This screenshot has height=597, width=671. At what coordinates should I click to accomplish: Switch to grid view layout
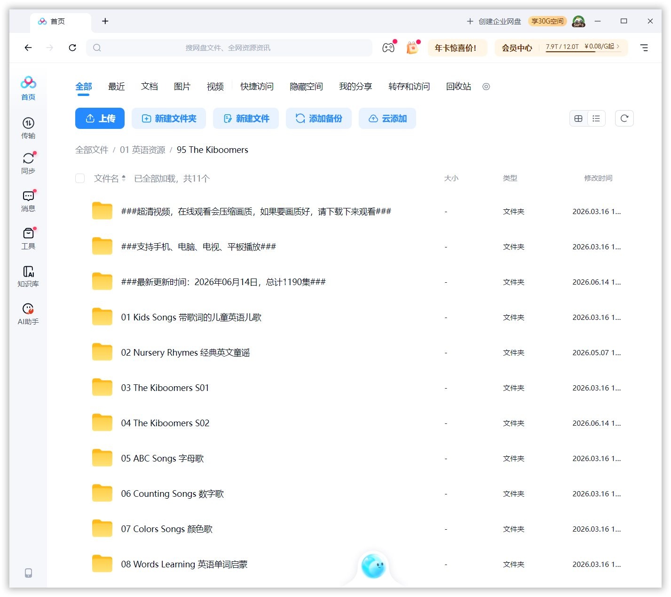tap(578, 119)
